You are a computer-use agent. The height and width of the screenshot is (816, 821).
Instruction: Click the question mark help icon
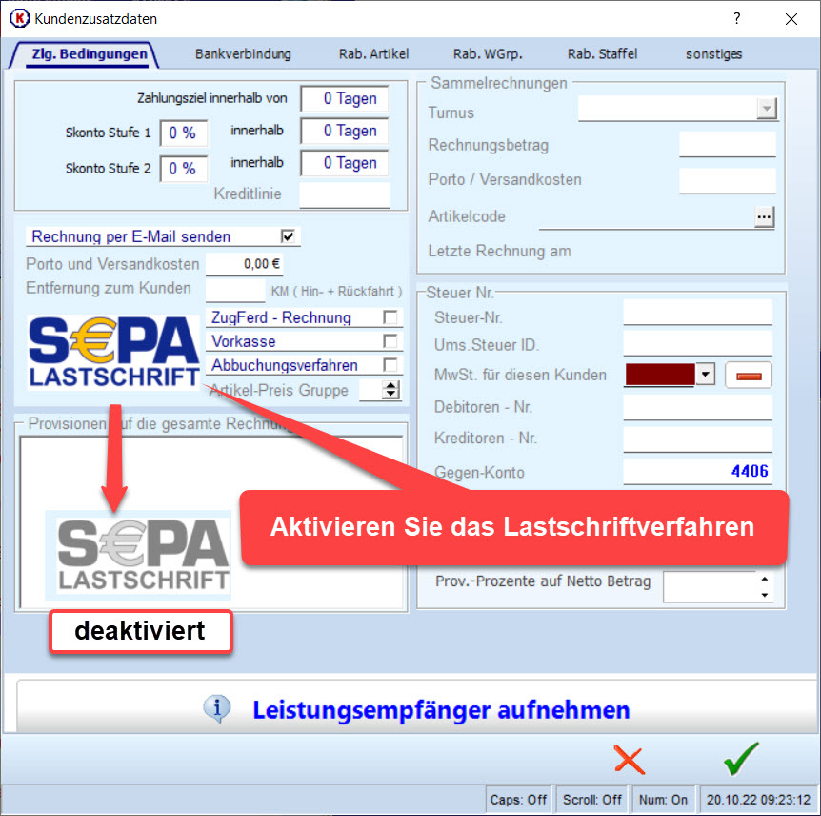[x=736, y=19]
